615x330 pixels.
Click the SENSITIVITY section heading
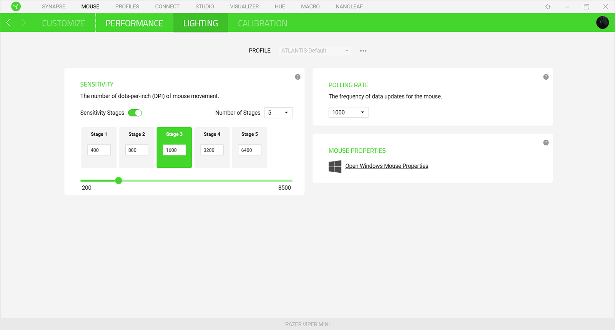click(97, 84)
